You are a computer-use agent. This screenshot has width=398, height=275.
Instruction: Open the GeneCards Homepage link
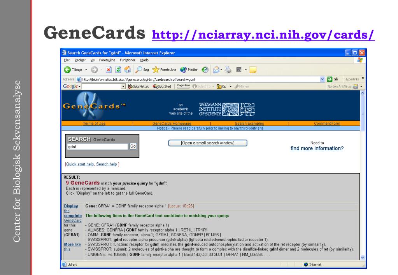[172, 124]
